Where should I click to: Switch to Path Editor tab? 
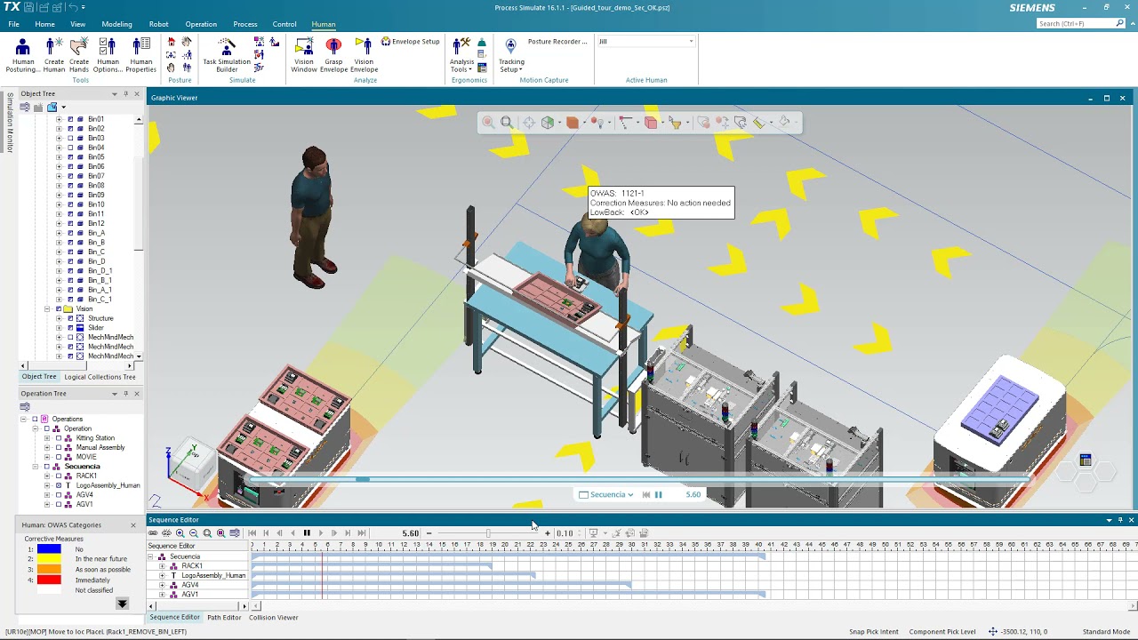pos(224,618)
